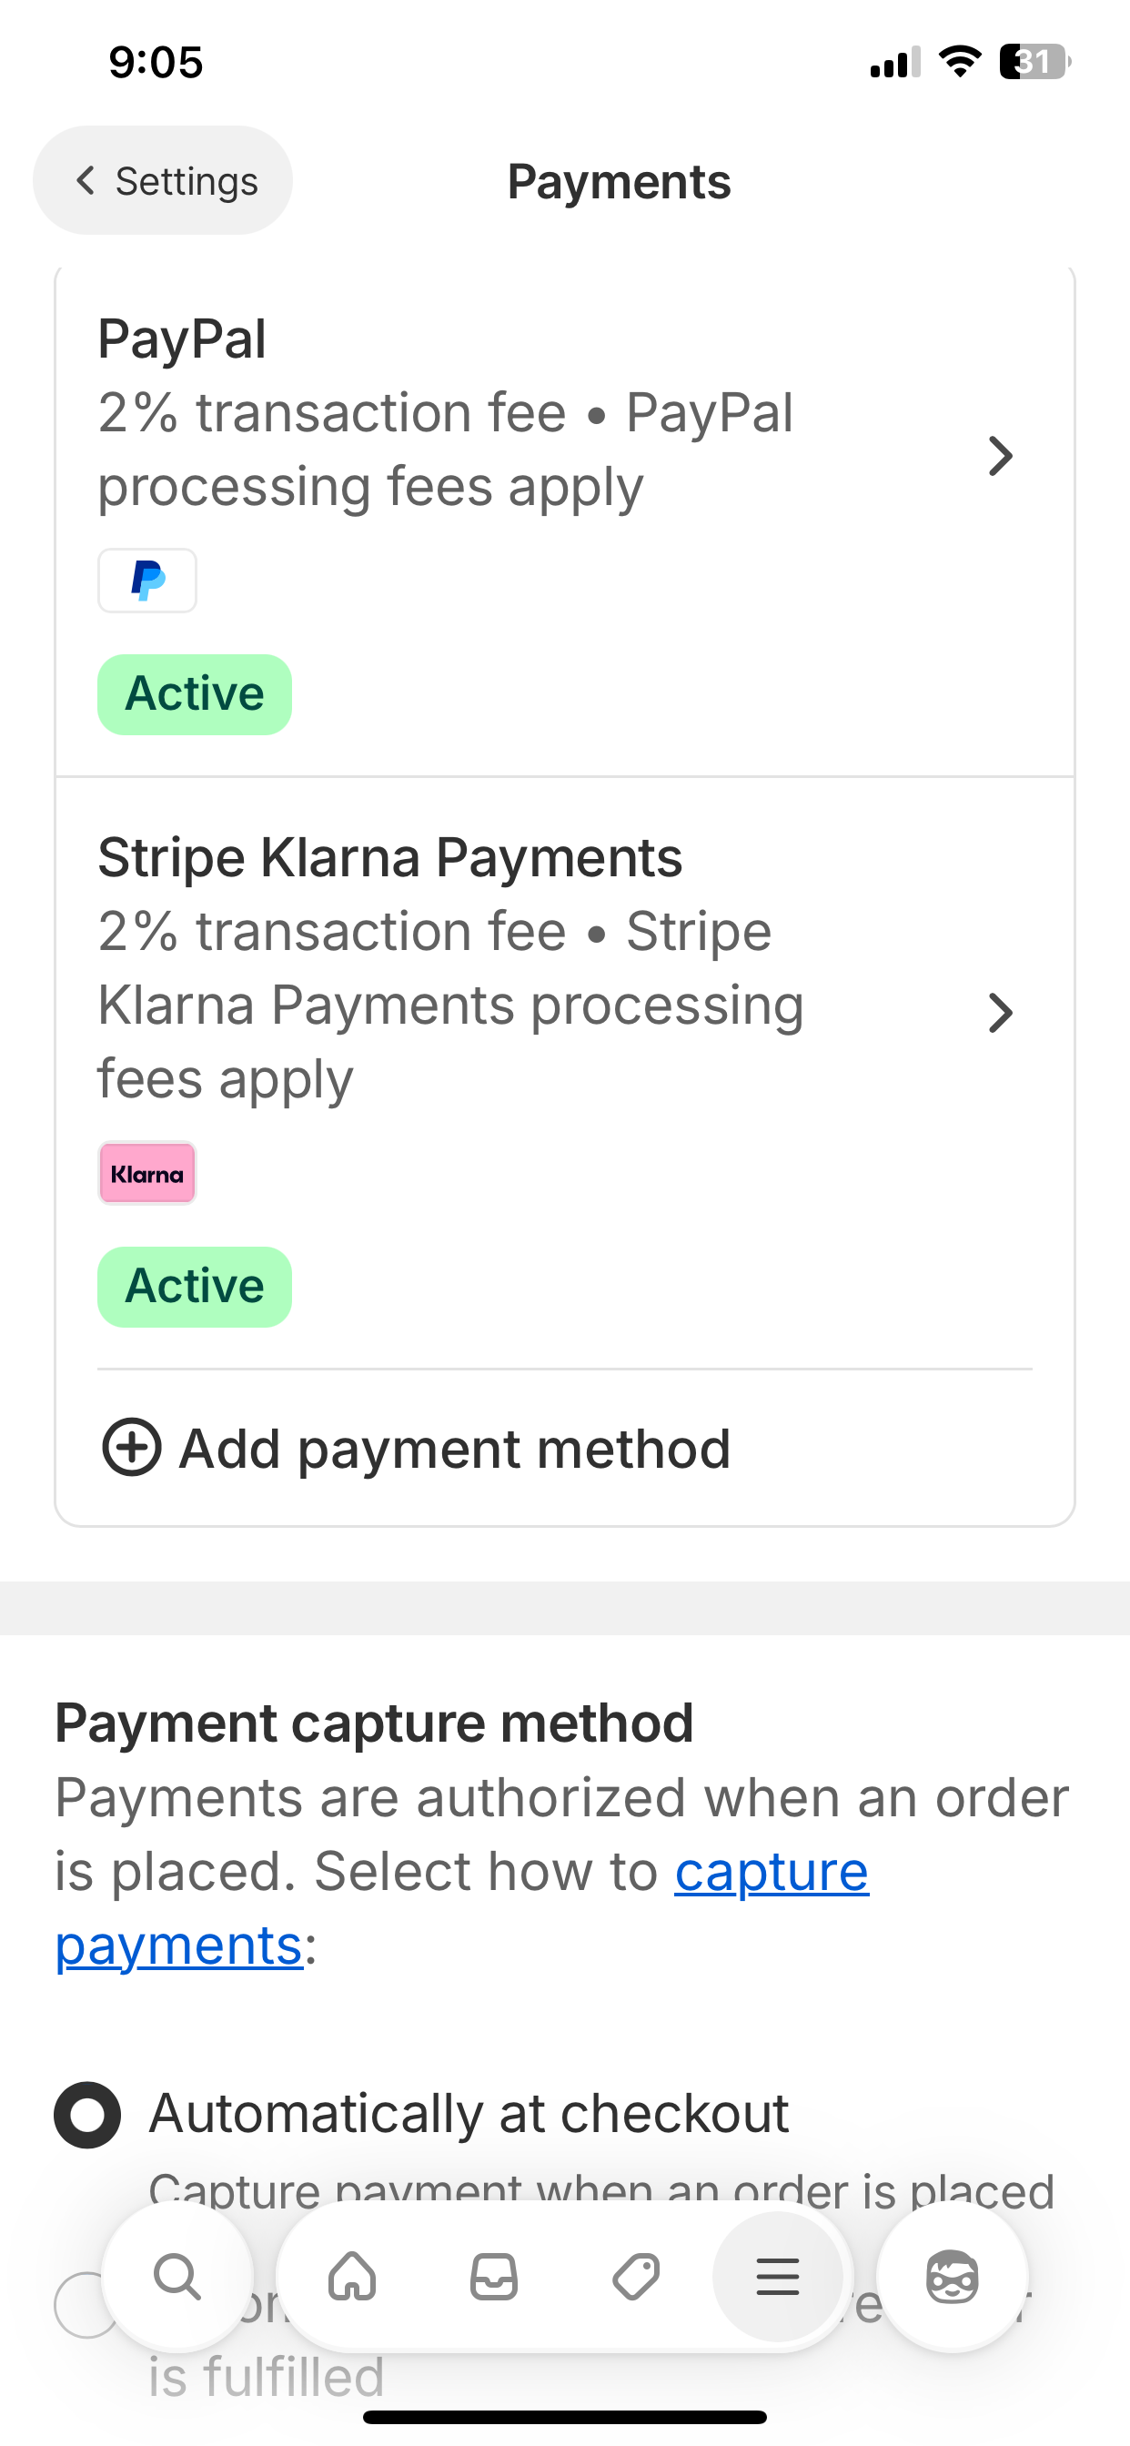Expand PayPal settings chevron

point(1000,457)
